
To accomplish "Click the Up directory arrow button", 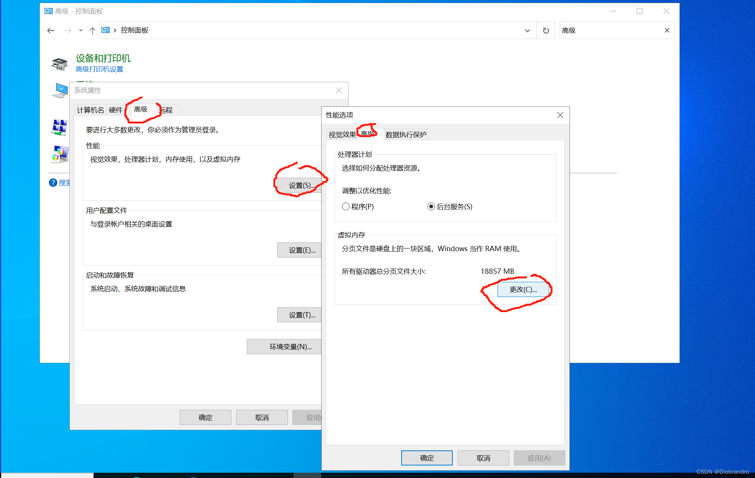I will click(92, 30).
